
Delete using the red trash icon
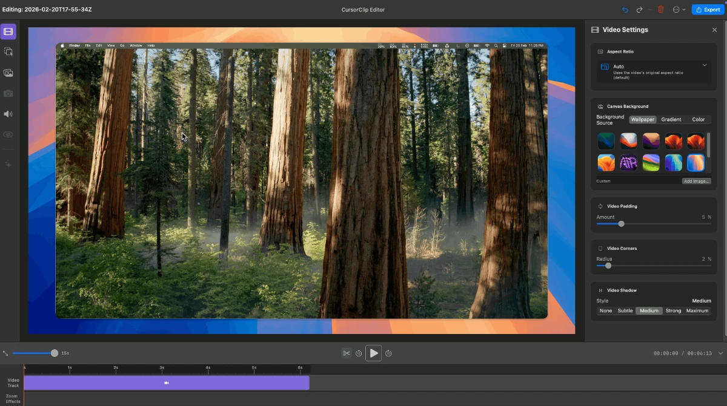tap(661, 10)
